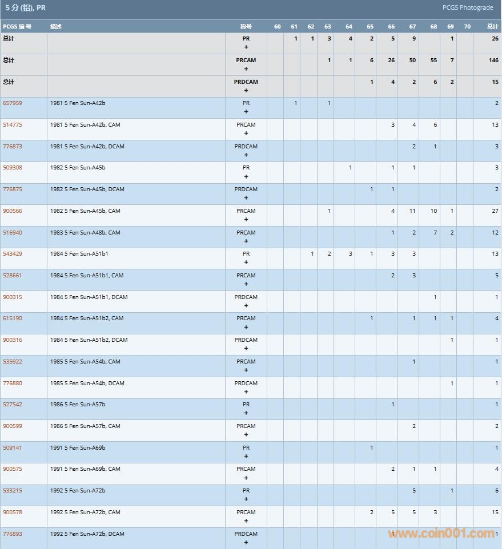Select PCGS number 900566 link
Screen dimensions: 502x549
point(13,211)
